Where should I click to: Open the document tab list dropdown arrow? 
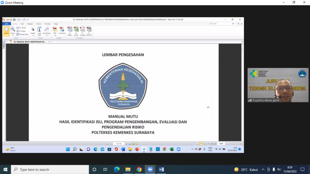[x=242, y=42]
